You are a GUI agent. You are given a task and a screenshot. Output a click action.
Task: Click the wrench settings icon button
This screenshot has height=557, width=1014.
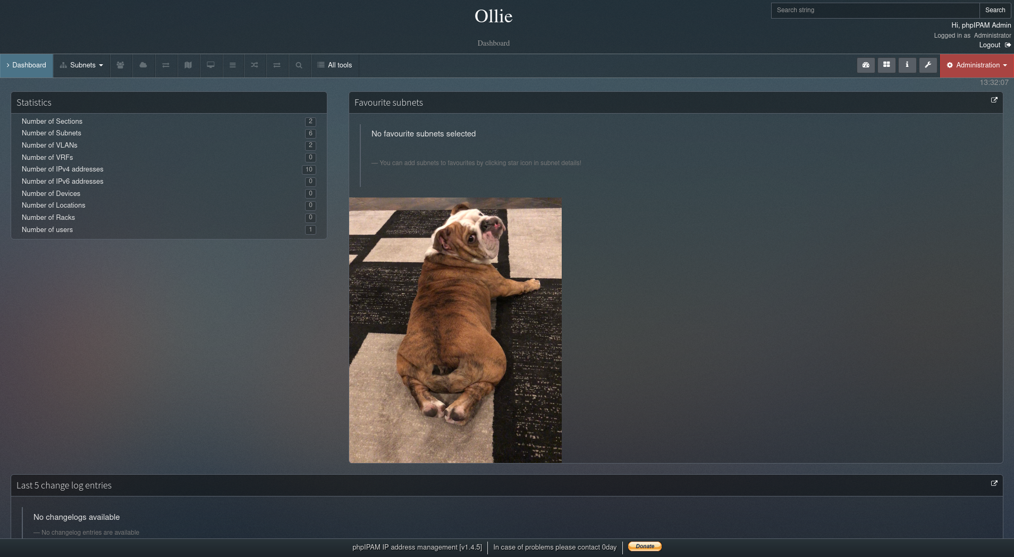928,65
